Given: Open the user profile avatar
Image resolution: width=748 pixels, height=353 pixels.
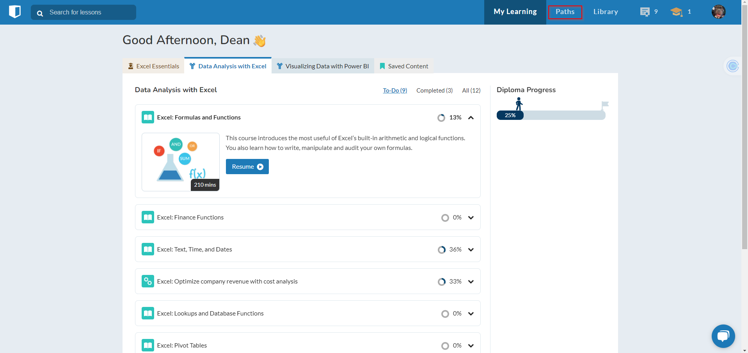Looking at the screenshot, I should (718, 12).
